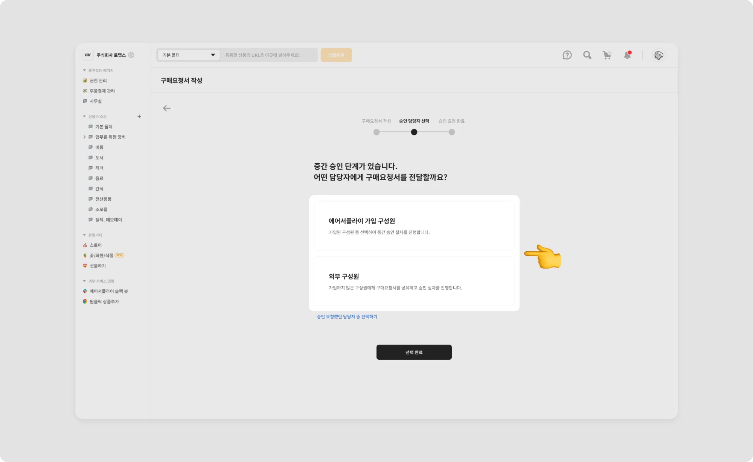The height and width of the screenshot is (462, 753).
Task: Open search with the magnifier icon
Action: 587,55
